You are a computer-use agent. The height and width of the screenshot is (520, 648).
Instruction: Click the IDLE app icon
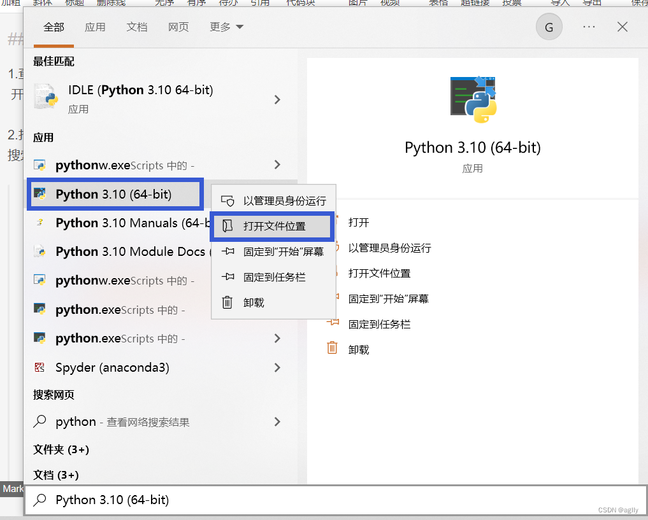point(46,96)
